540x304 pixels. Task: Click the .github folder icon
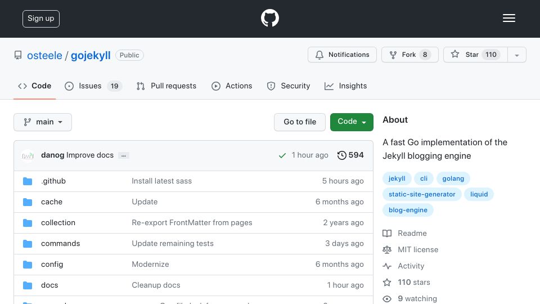28,181
